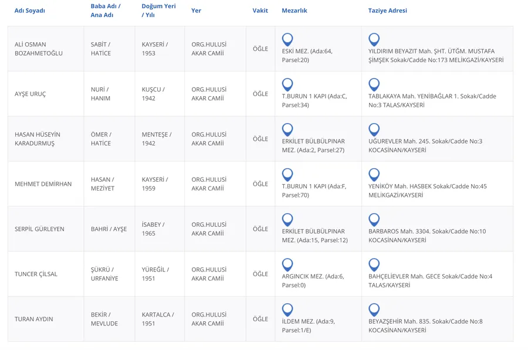Click cemetery location pin for Mehmet Demirhan
This screenshot has width=528, height=350.
(287, 175)
